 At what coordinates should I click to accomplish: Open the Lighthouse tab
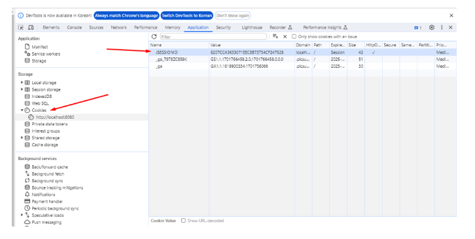point(252,27)
